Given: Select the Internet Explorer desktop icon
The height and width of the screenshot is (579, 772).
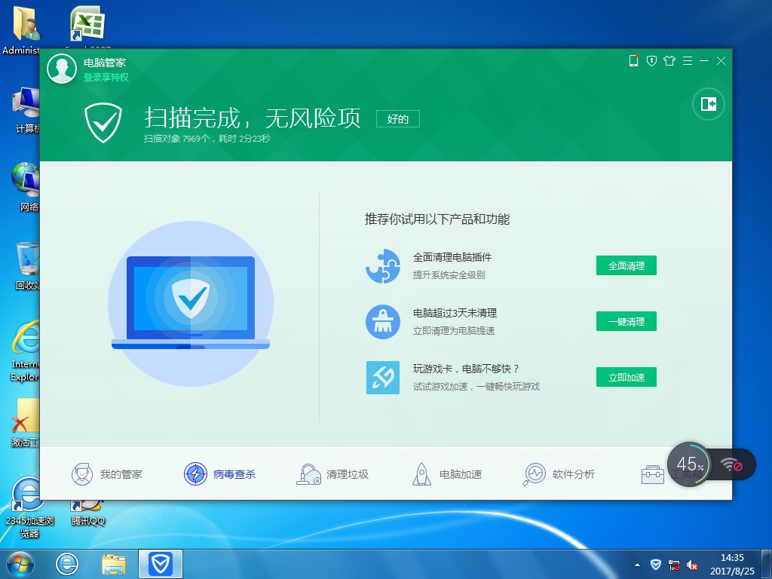Looking at the screenshot, I should (25, 351).
